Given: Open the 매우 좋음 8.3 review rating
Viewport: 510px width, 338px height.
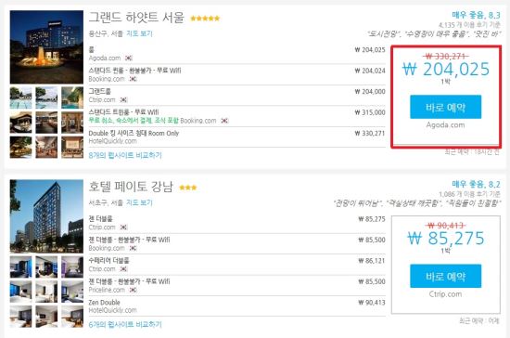Looking at the screenshot, I should (x=476, y=15).
